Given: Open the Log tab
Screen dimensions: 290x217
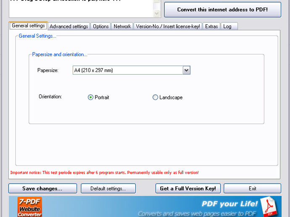Looking at the screenshot, I should pyautogui.click(x=229, y=26).
